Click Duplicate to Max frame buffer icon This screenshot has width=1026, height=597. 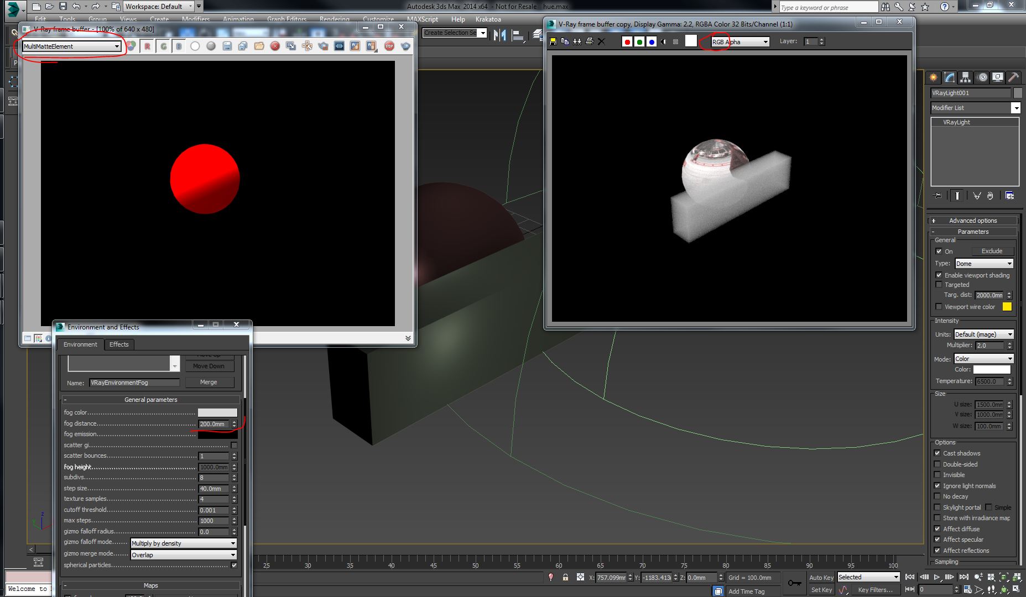pos(291,46)
